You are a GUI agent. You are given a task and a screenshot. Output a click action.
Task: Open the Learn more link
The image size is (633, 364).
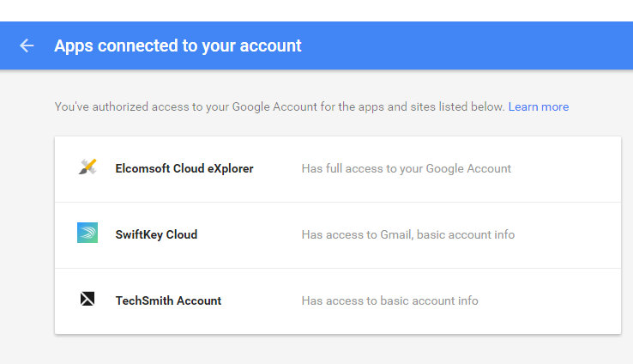(x=538, y=106)
